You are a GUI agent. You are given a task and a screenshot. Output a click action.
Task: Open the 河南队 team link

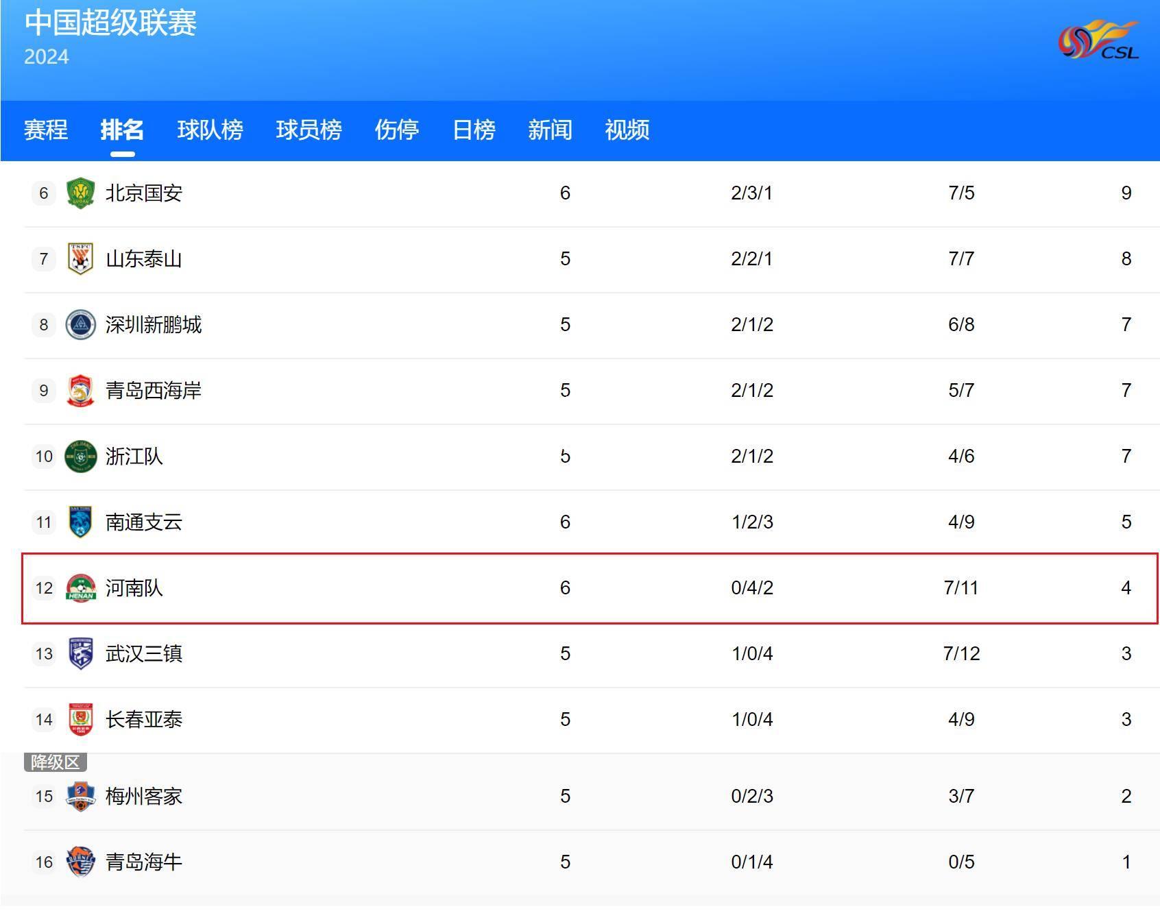click(x=134, y=588)
